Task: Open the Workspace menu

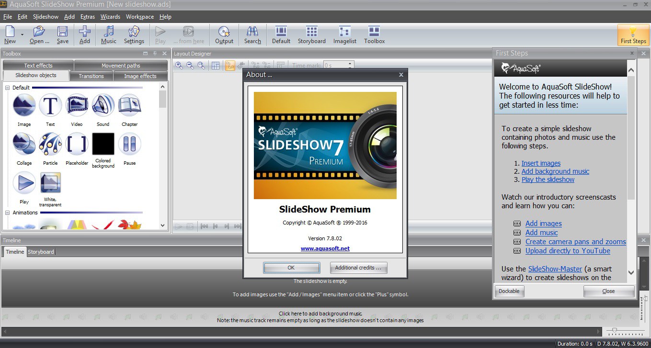Action: click(140, 17)
